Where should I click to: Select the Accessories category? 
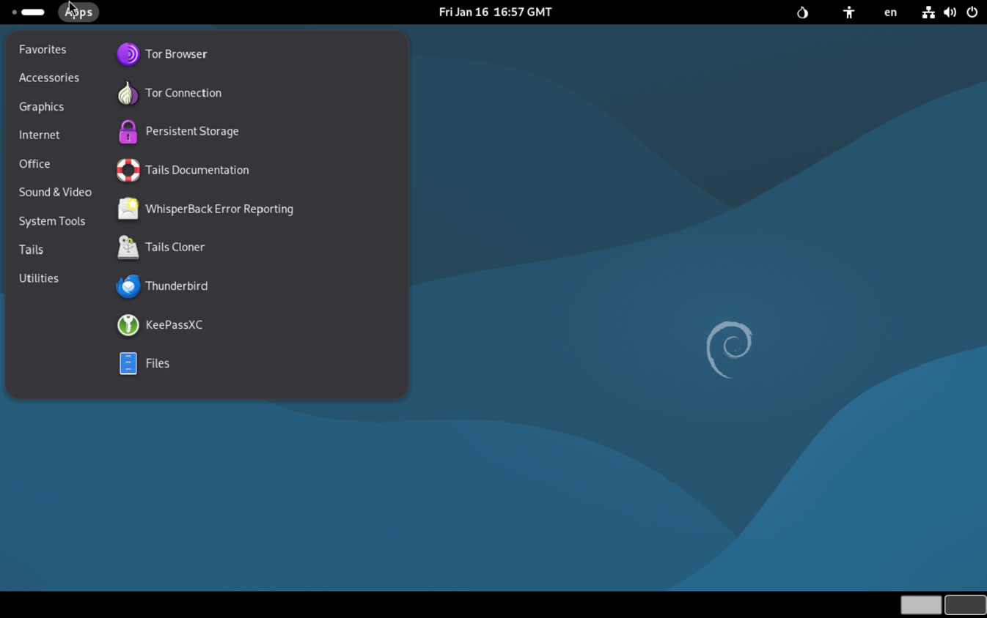pos(49,78)
